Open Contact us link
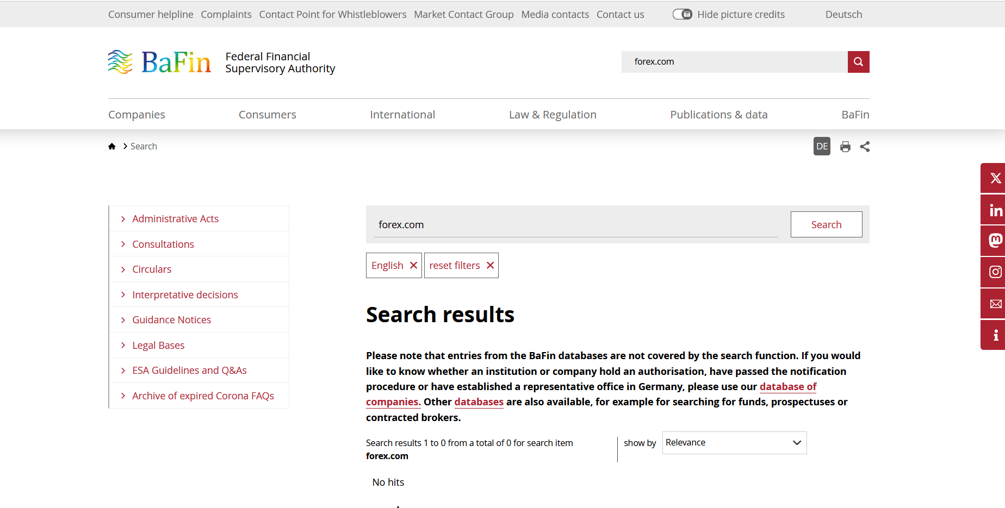This screenshot has width=1005, height=508. 621,15
